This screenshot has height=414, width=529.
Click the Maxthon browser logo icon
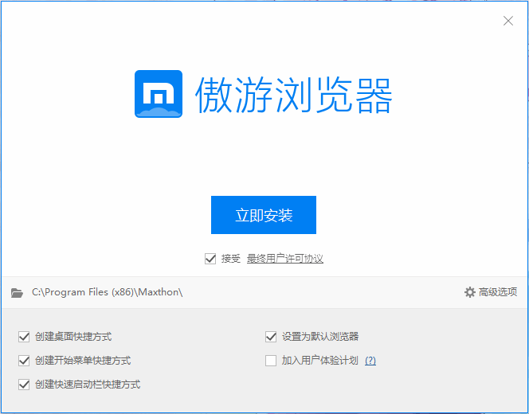pyautogui.click(x=159, y=94)
